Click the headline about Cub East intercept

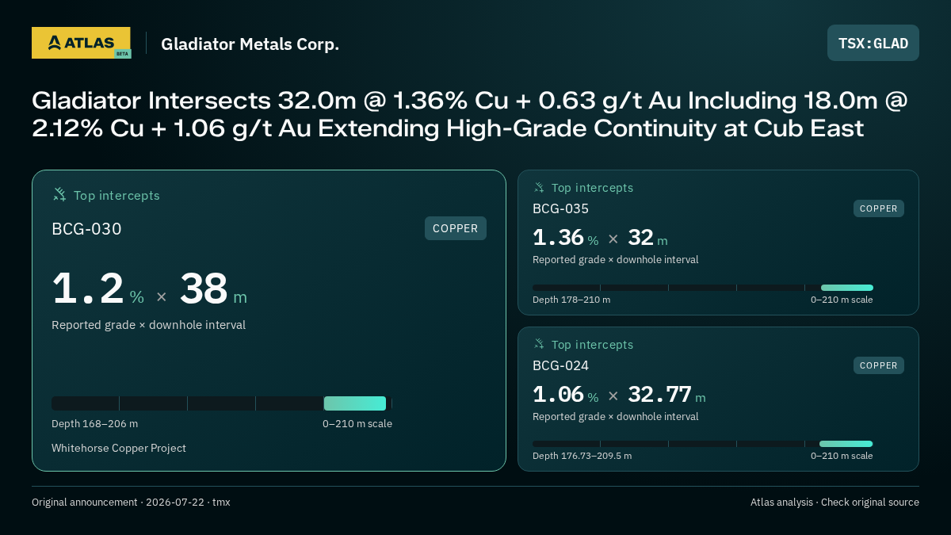click(470, 114)
